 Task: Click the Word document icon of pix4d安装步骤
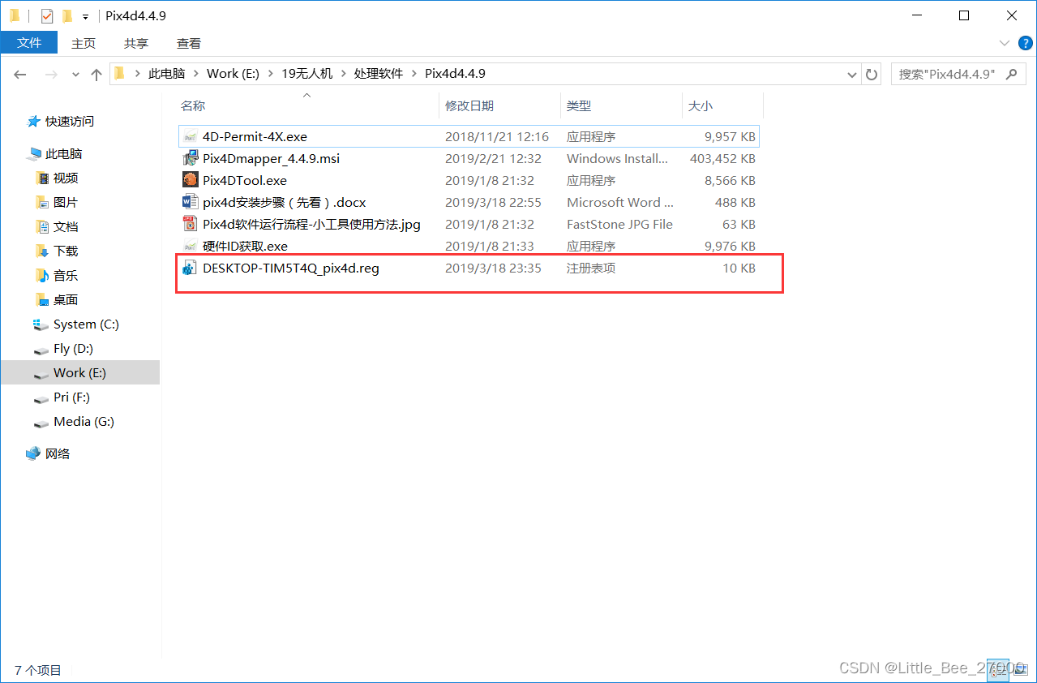click(x=190, y=202)
